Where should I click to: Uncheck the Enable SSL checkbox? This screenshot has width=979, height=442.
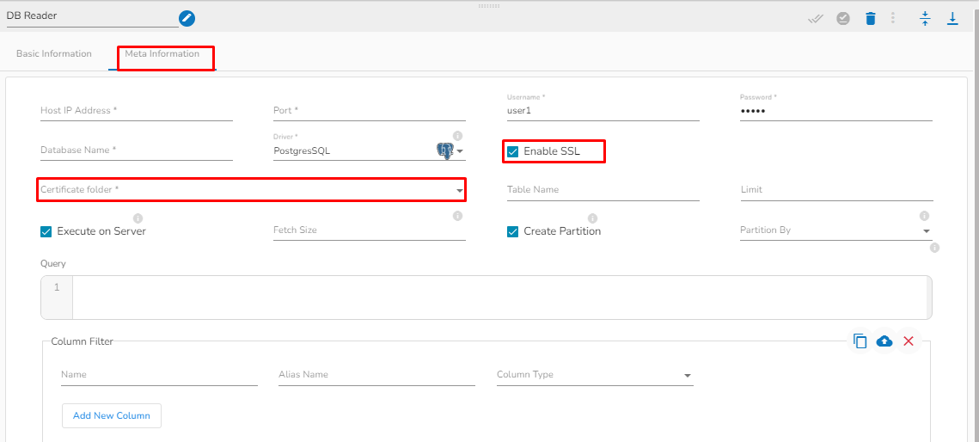pos(513,152)
